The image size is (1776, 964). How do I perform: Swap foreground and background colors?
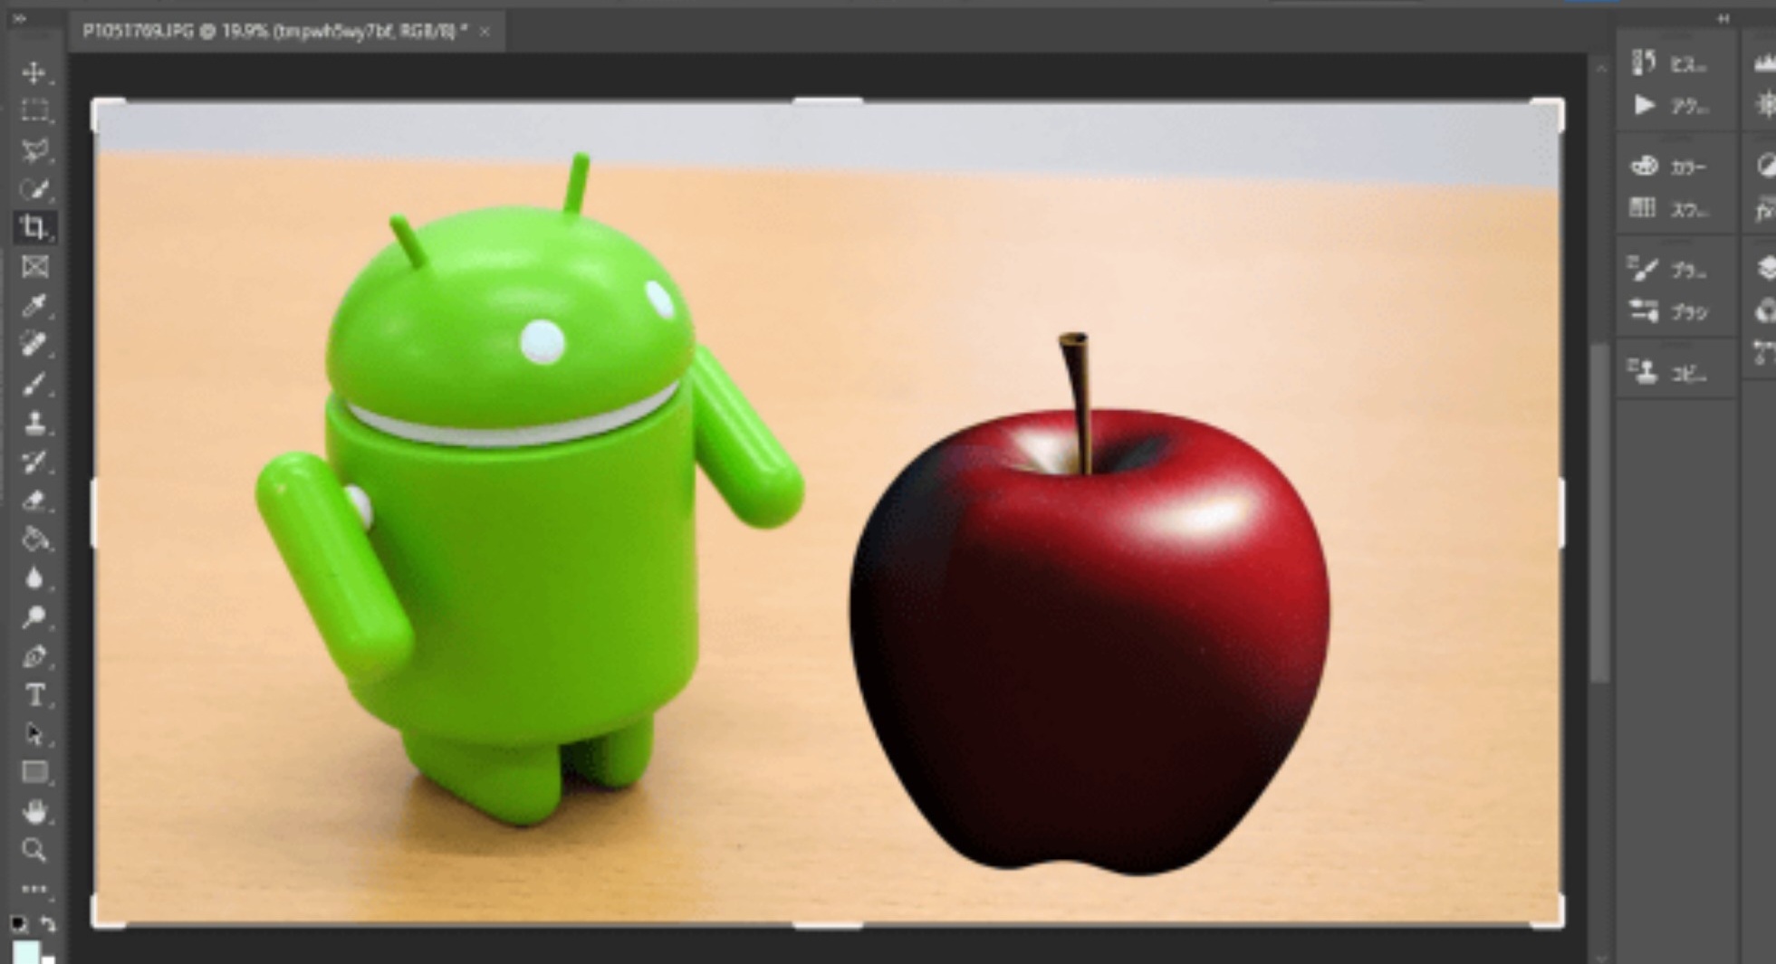point(48,924)
